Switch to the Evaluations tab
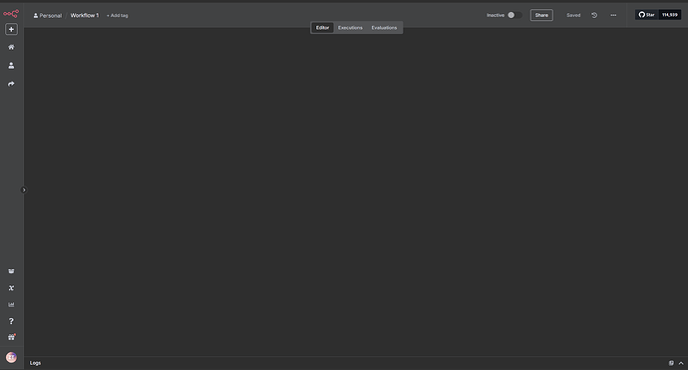The height and width of the screenshot is (370, 688). (384, 28)
